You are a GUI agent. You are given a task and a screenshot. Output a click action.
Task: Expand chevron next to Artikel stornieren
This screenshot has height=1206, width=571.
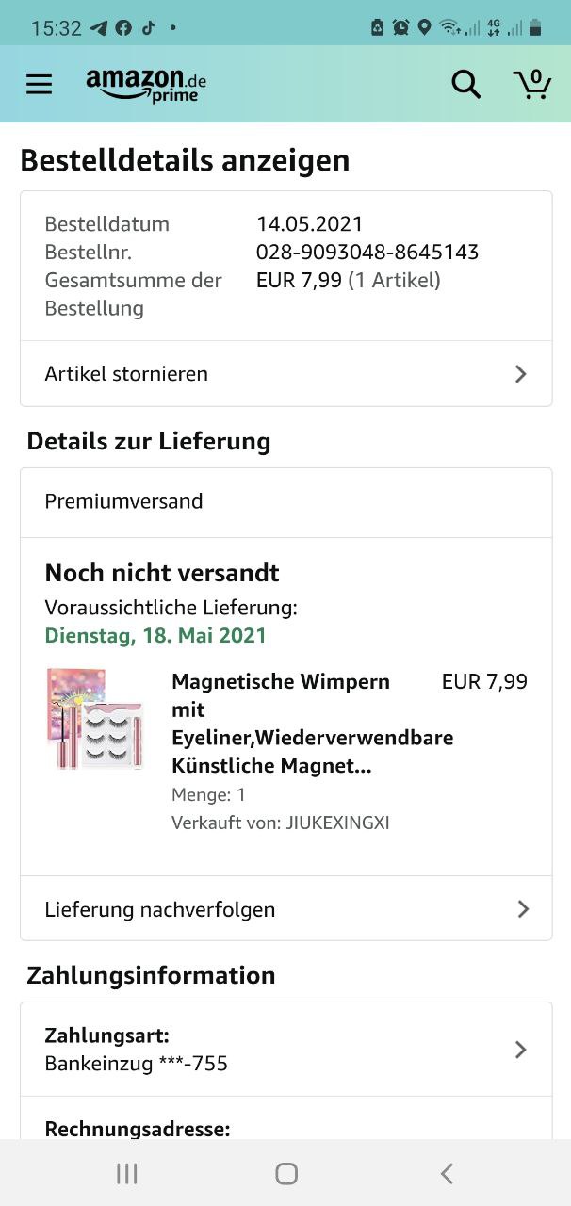[521, 374]
